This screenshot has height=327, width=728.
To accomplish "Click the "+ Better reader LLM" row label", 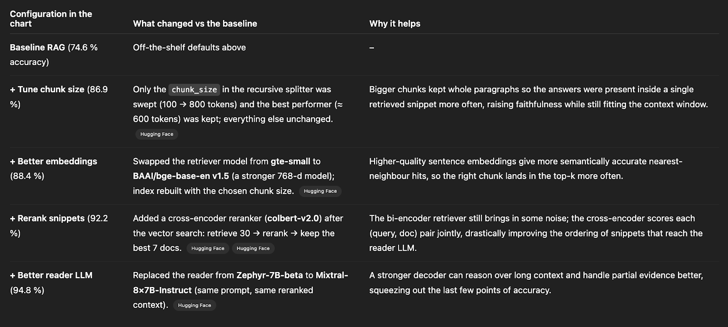I will [51, 275].
